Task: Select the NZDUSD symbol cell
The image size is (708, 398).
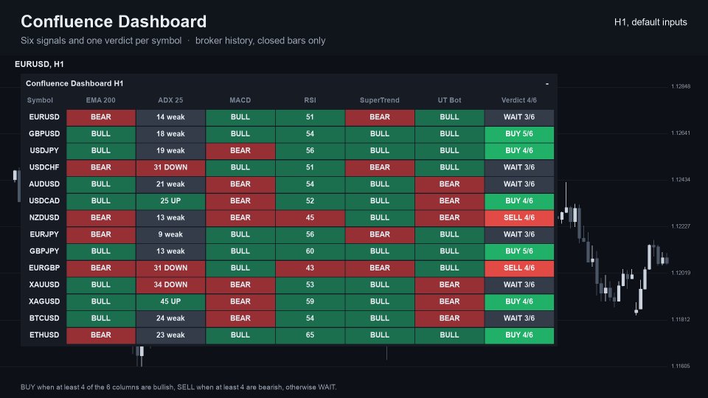Action: click(x=44, y=217)
